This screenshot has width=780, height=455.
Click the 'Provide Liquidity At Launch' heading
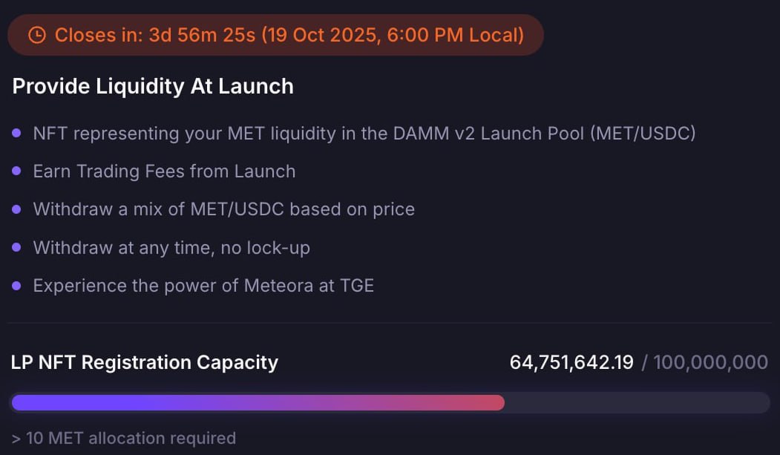(x=153, y=86)
